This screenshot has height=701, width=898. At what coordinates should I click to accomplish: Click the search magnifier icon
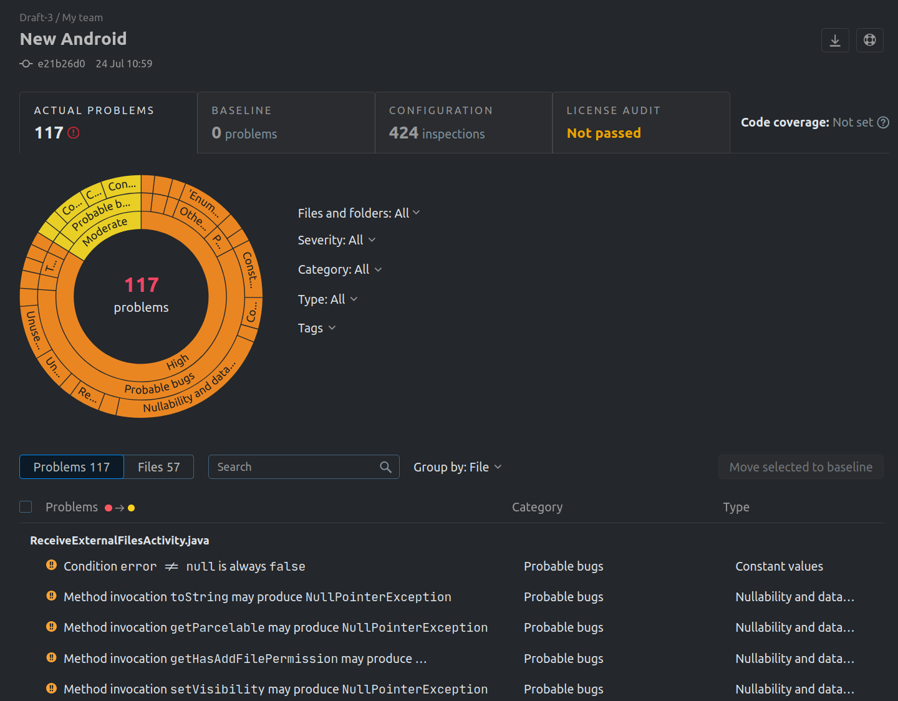click(x=385, y=467)
